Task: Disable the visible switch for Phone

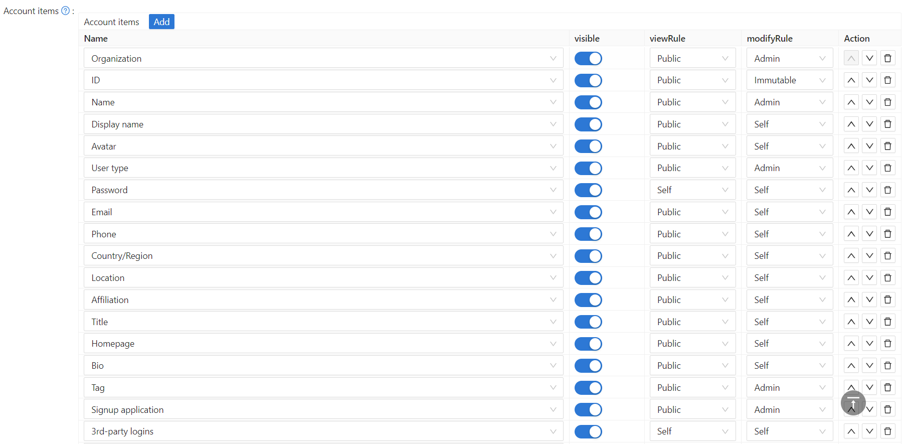Action: point(588,234)
